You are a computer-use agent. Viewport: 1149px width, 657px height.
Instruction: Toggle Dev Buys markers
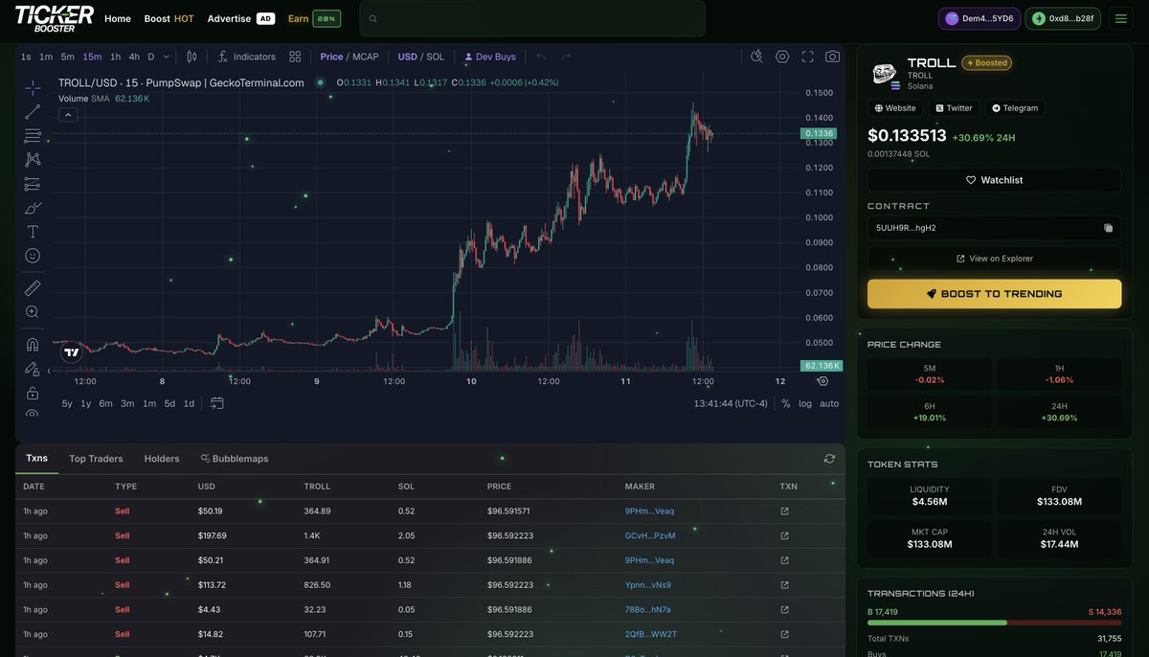click(489, 57)
